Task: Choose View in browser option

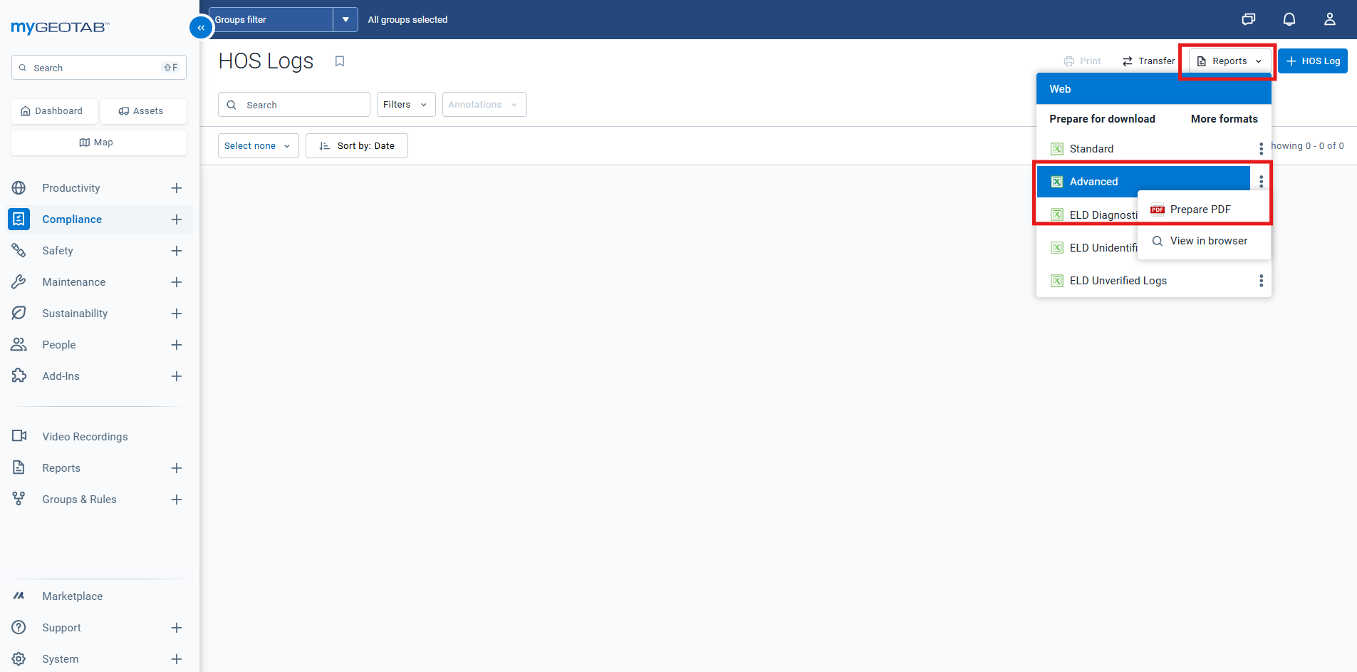Action: [x=1204, y=241]
